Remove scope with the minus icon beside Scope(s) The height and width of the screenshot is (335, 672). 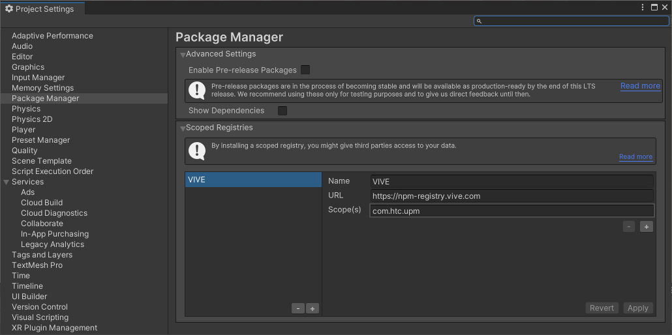pos(629,227)
